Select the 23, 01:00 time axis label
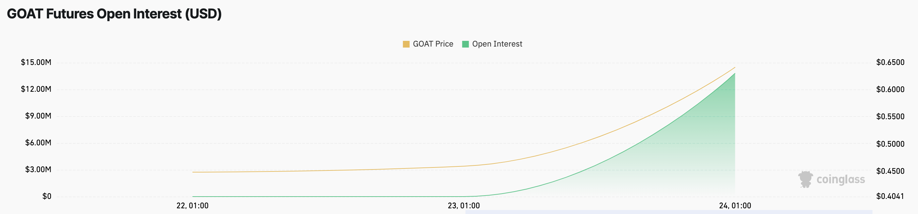The width and height of the screenshot is (918, 214). (464, 206)
